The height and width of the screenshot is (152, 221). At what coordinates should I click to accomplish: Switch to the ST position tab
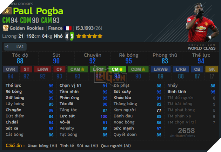click(x=27, y=69)
